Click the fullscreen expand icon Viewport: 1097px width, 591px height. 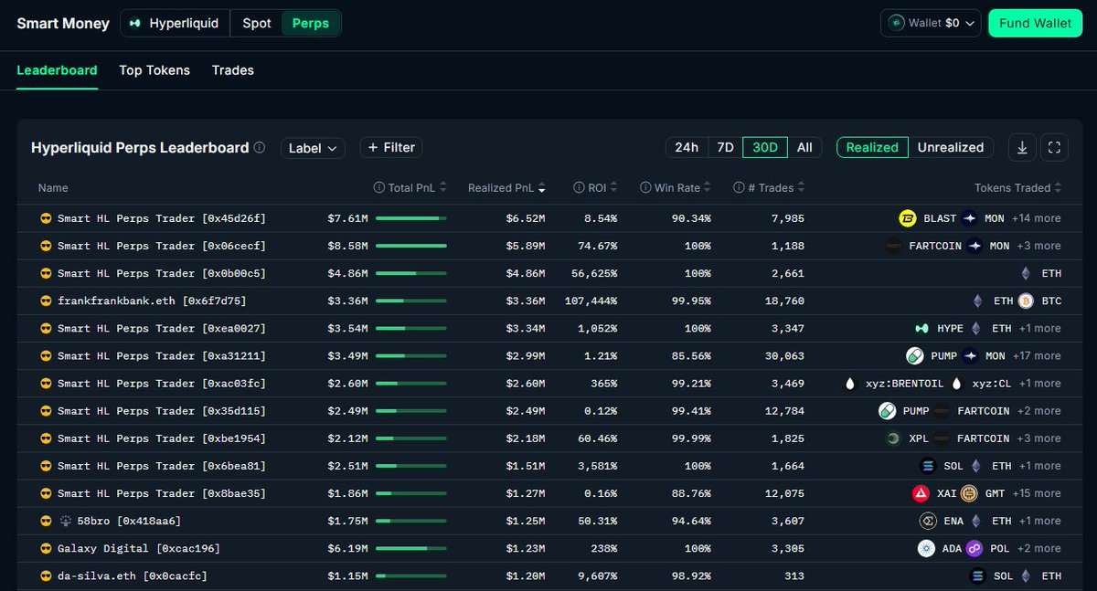pos(1054,147)
